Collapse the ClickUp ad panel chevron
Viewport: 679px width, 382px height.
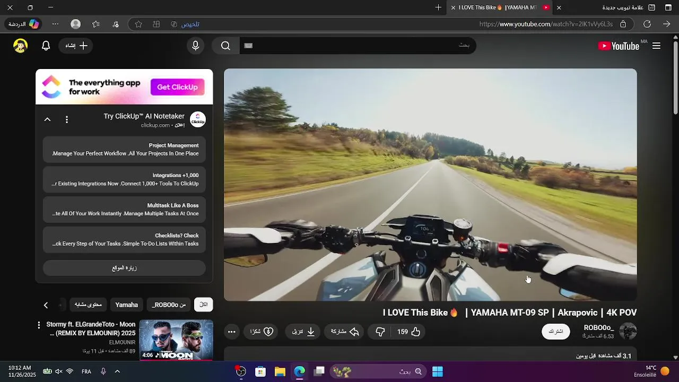pyautogui.click(x=47, y=120)
